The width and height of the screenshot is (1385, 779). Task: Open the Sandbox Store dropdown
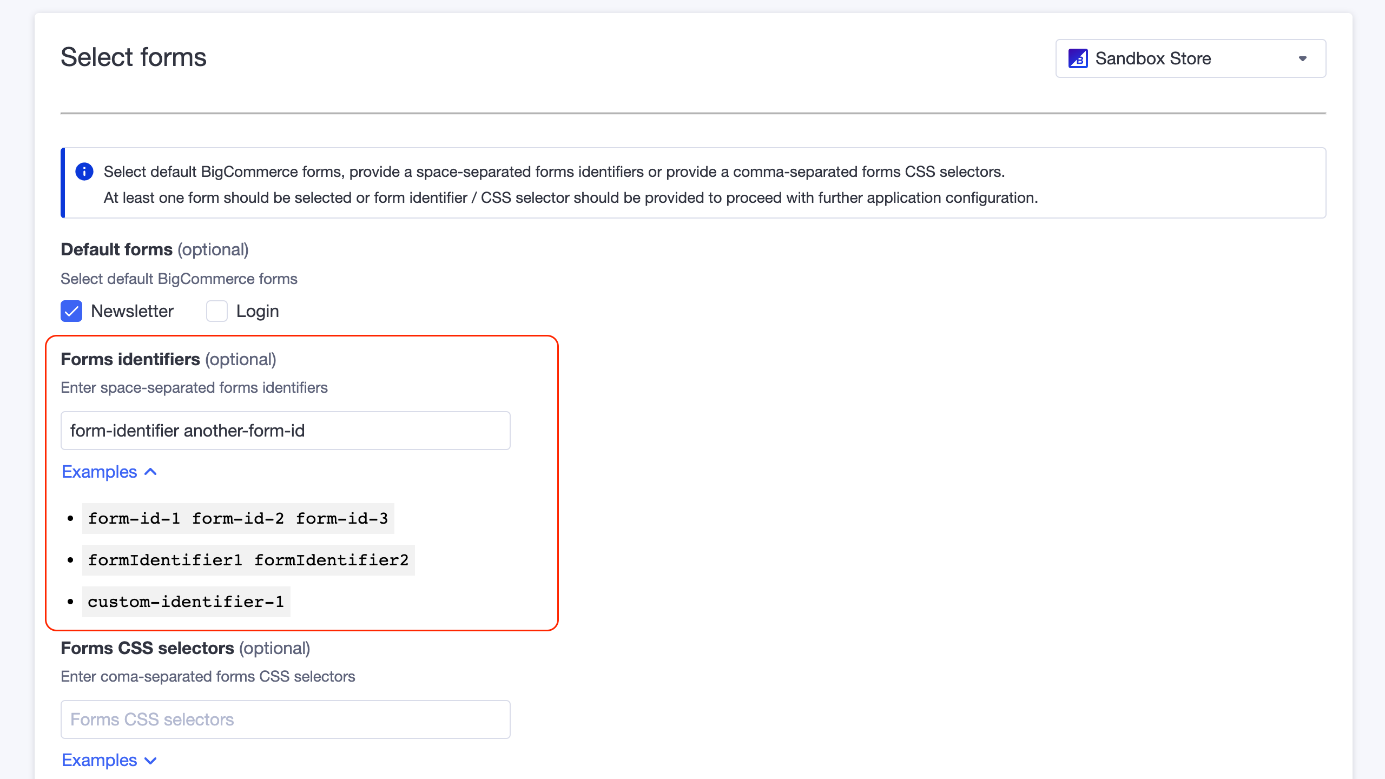pos(1190,58)
